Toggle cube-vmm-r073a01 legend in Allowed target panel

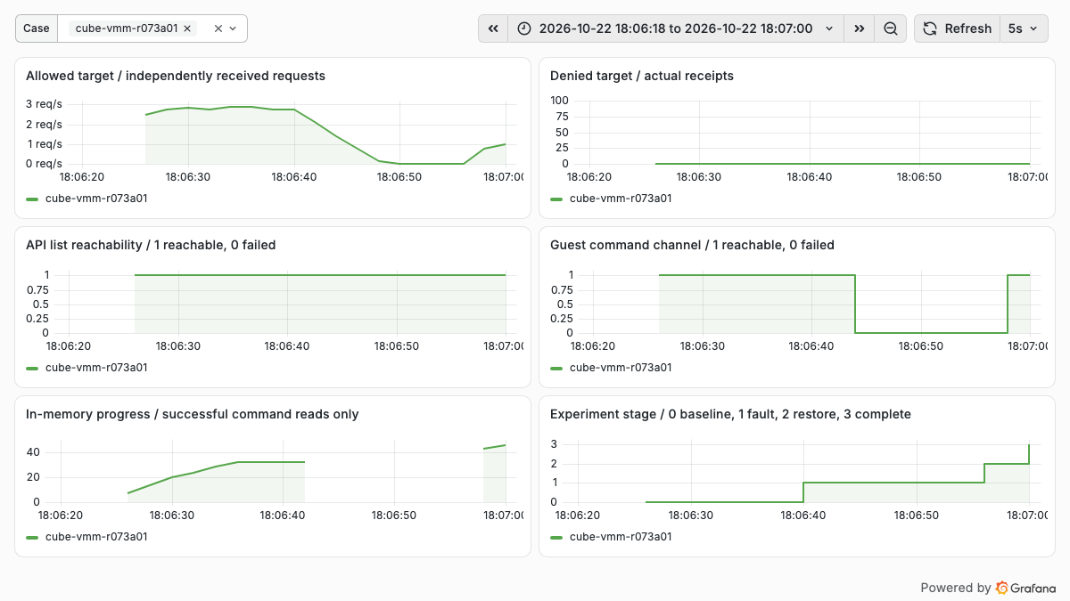96,199
